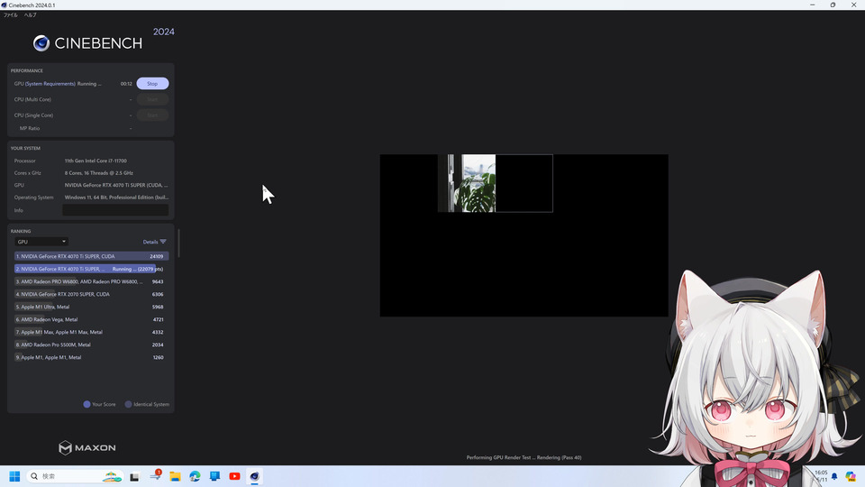Click the Cinebench title bar app icon
The width and height of the screenshot is (865, 487).
click(4, 5)
